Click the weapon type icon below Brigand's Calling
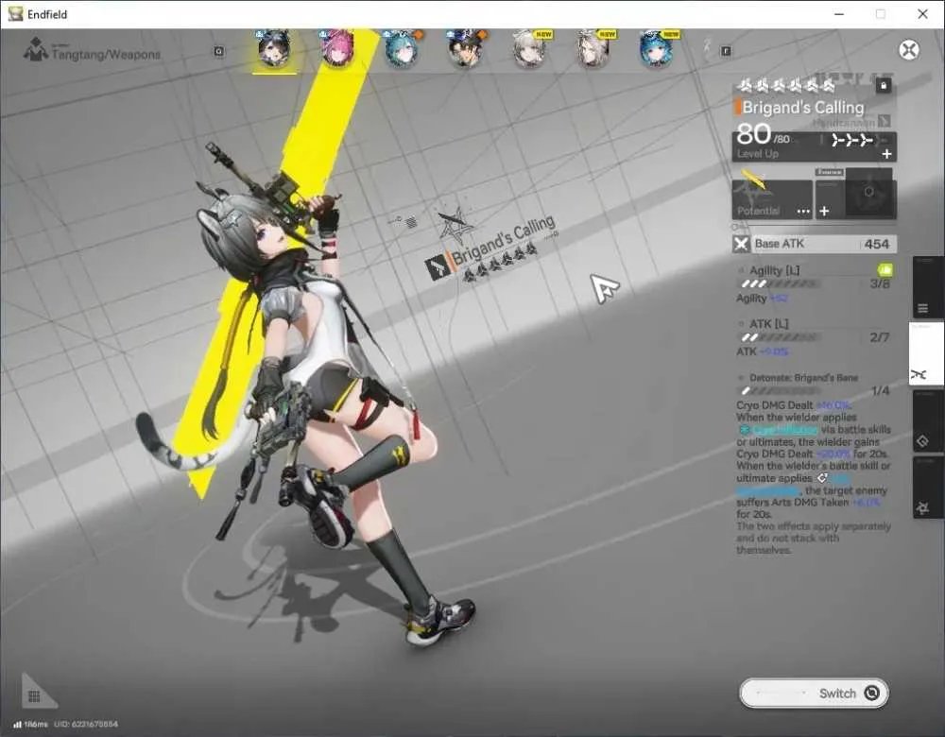Viewport: 945px width, 737px height. pos(885,122)
